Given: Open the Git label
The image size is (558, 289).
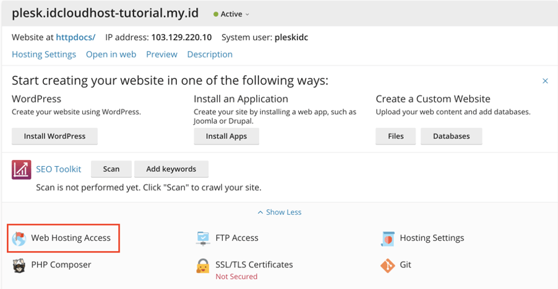Looking at the screenshot, I should click(405, 265).
